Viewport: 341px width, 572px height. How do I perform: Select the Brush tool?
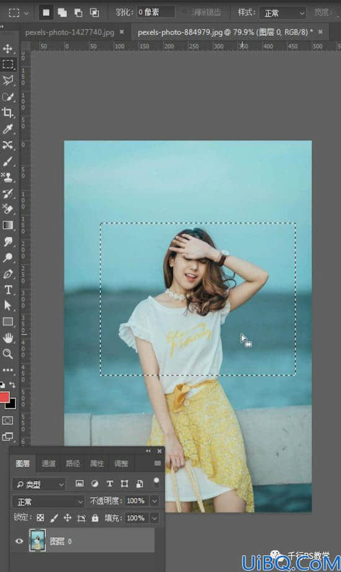(7, 161)
